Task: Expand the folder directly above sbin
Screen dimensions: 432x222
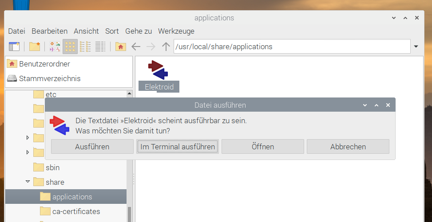Action: (28, 152)
